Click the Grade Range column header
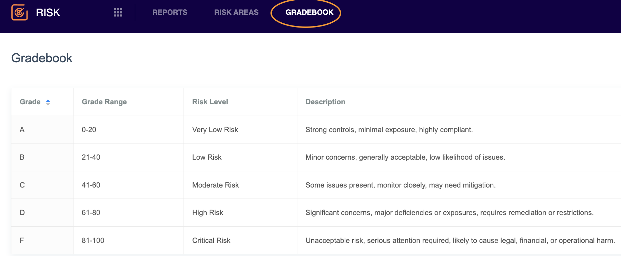 click(104, 102)
